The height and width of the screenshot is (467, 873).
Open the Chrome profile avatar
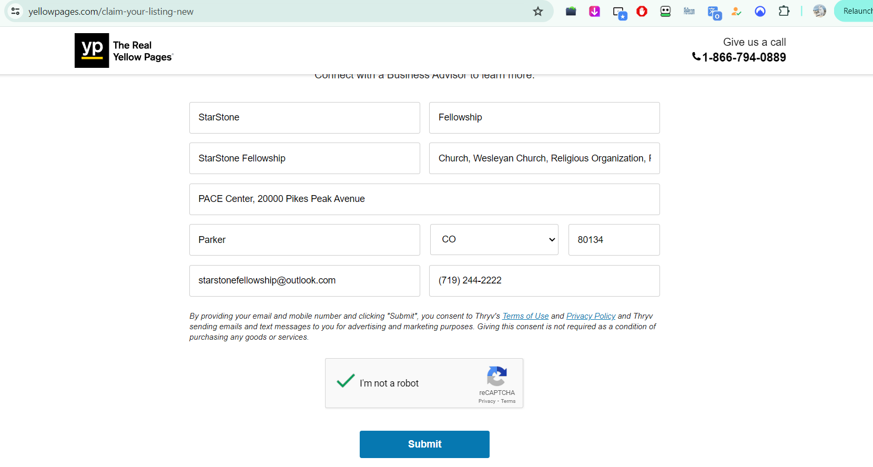click(x=819, y=11)
